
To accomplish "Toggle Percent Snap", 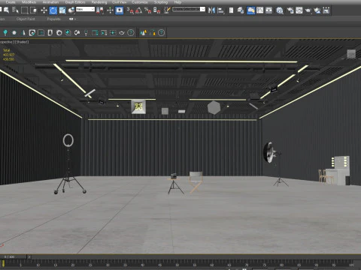I will [147, 10].
